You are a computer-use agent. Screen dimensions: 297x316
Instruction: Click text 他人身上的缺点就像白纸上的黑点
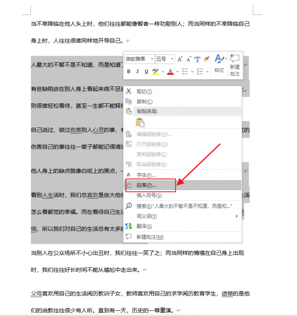[73, 171]
